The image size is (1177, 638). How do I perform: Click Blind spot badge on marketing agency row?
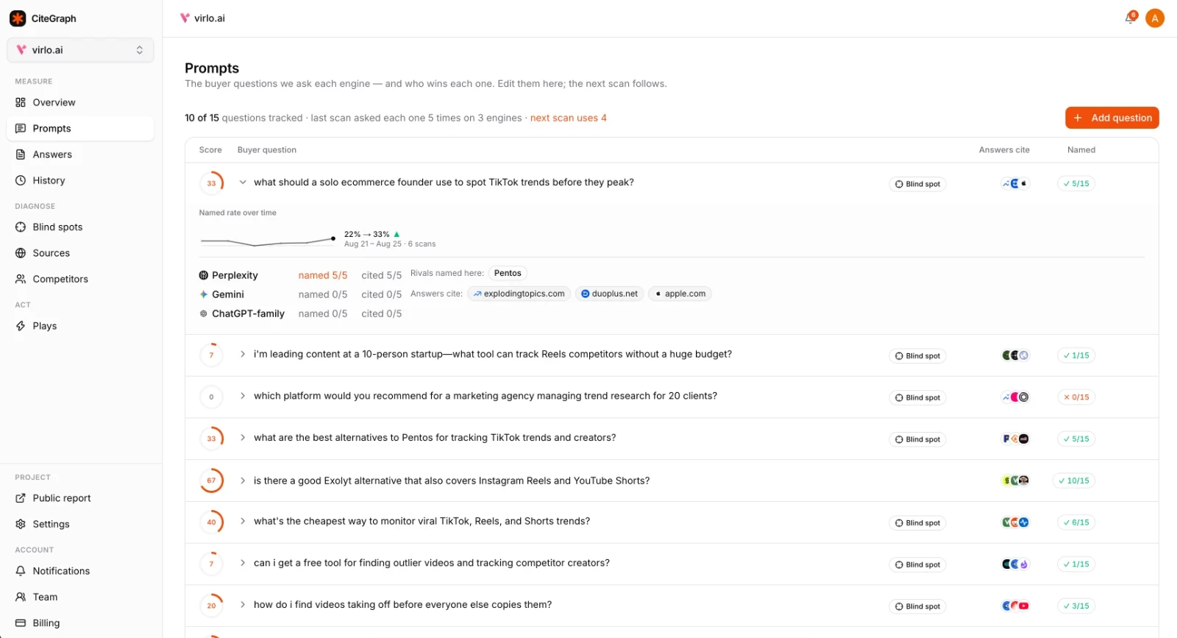tap(917, 397)
